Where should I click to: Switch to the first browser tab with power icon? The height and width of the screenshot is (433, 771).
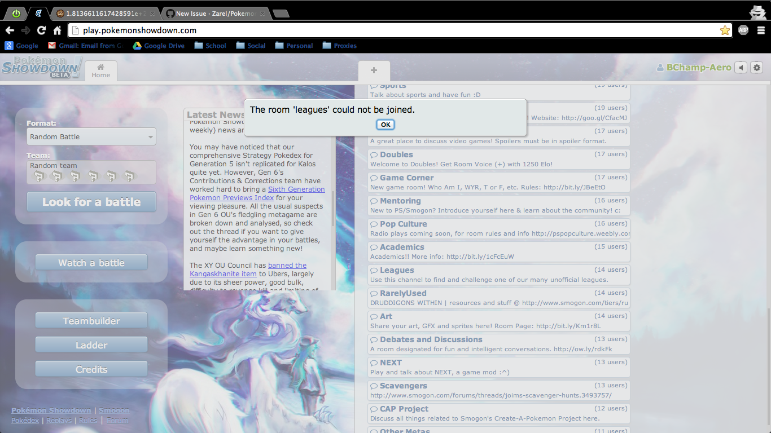click(16, 14)
